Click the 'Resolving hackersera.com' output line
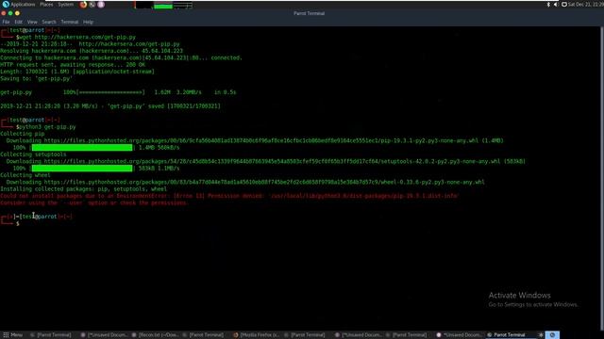The width and height of the screenshot is (604, 339). (x=92, y=51)
